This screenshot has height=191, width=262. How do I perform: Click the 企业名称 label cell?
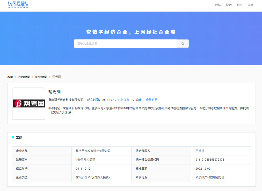point(42,151)
